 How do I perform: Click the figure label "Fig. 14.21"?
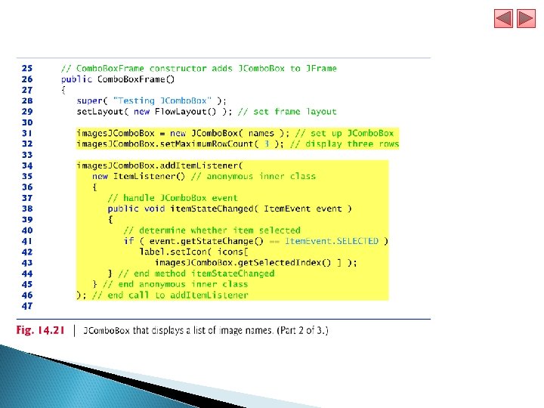pos(40,330)
